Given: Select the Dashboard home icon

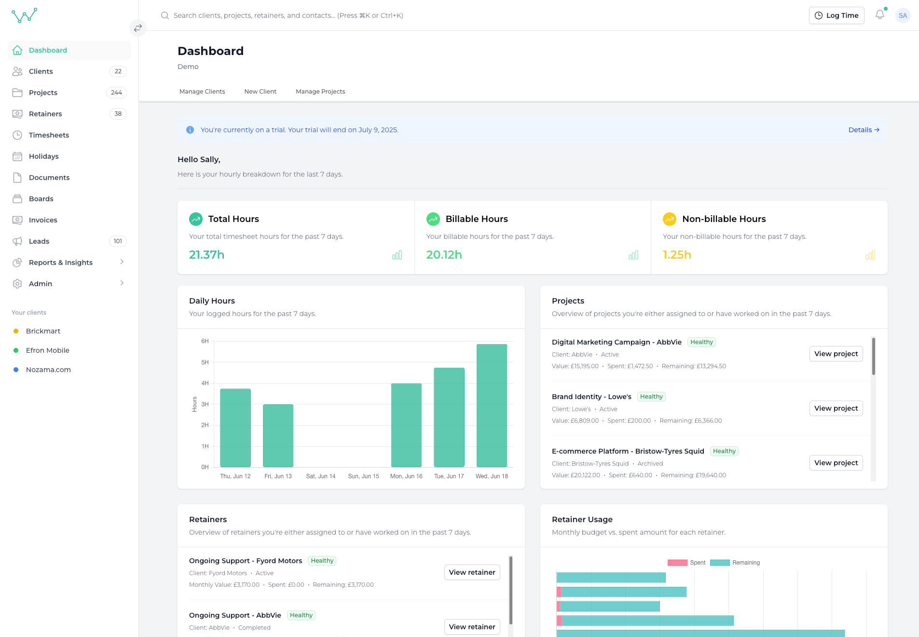Looking at the screenshot, I should click(x=17, y=50).
